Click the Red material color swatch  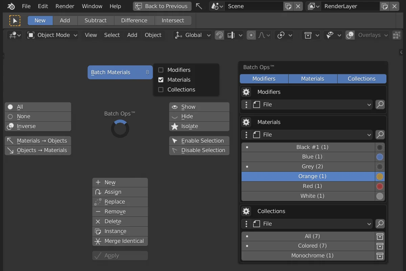[380, 186]
